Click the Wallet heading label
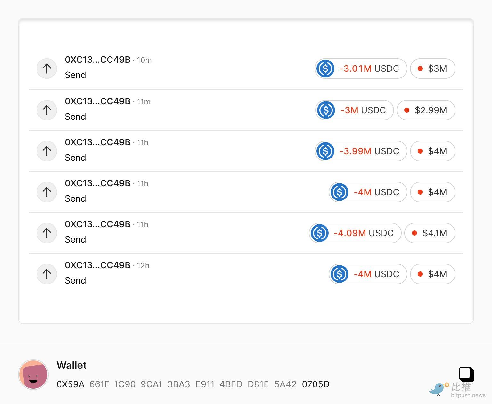492x404 pixels. [x=71, y=365]
